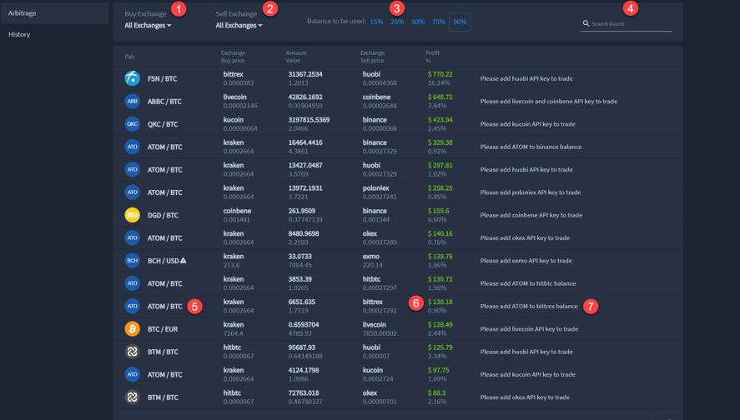Click the Amount Value column header
Viewport: 740px width, 420px height.
[x=296, y=57]
